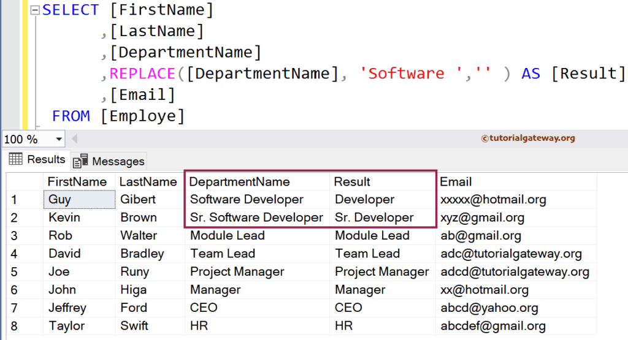Switch to the Results tab
The image size is (628, 340).
(37, 159)
